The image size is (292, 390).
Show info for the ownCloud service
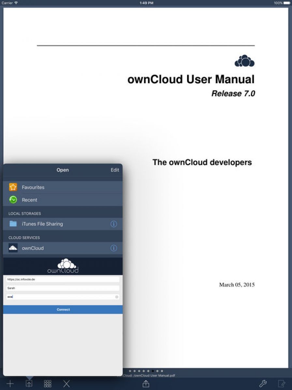(114, 248)
